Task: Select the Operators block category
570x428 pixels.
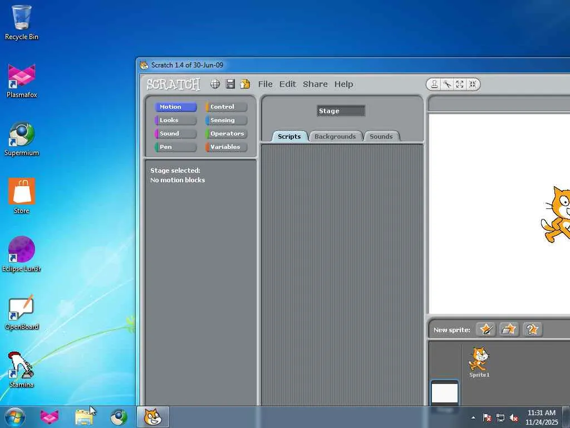Action: [226, 134]
